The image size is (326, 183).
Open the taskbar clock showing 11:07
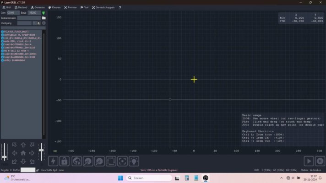point(310,178)
